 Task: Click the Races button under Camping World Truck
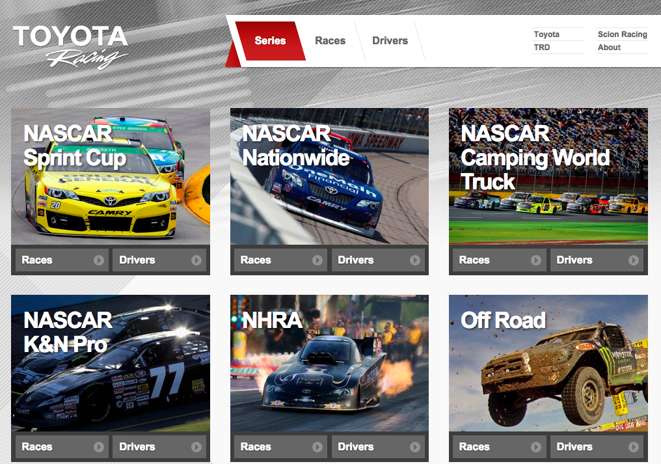pyautogui.click(x=499, y=260)
